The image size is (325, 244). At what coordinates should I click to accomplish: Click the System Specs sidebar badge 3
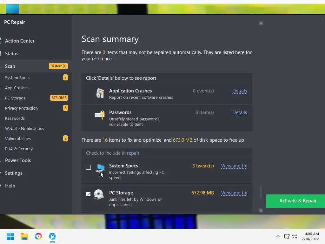[x=65, y=78]
